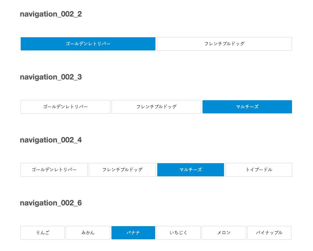Switch to the みかん tab
Image resolution: width=313 pixels, height=251 pixels.
[88, 232]
